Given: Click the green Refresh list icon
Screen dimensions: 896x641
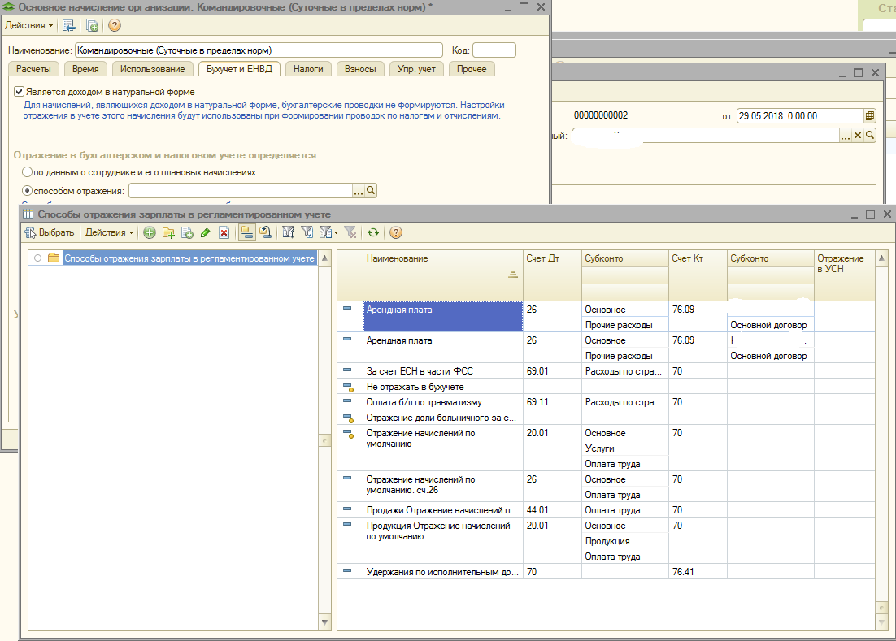Looking at the screenshot, I should 372,232.
